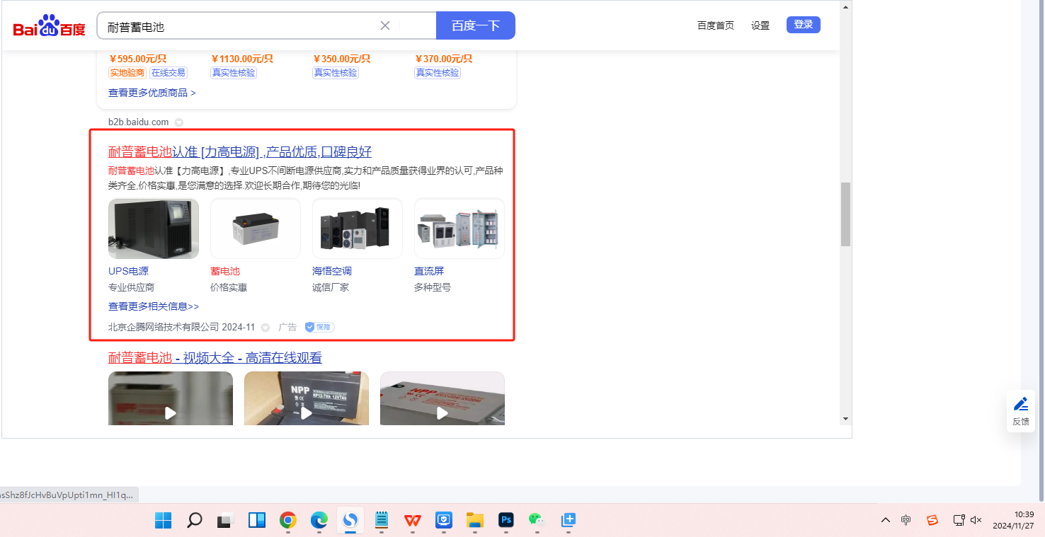Click the ￥350.00元/只 price
The height and width of the screenshot is (537, 1045).
click(x=341, y=59)
